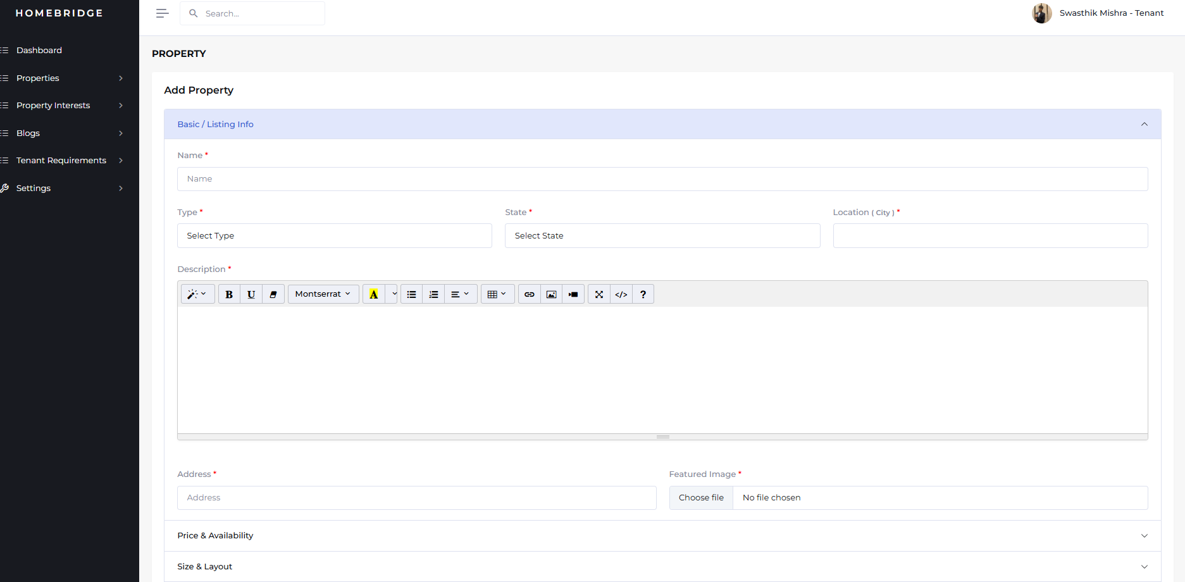Image resolution: width=1185 pixels, height=582 pixels.
Task: Expand the Price & Availability section
Action: tap(662, 536)
